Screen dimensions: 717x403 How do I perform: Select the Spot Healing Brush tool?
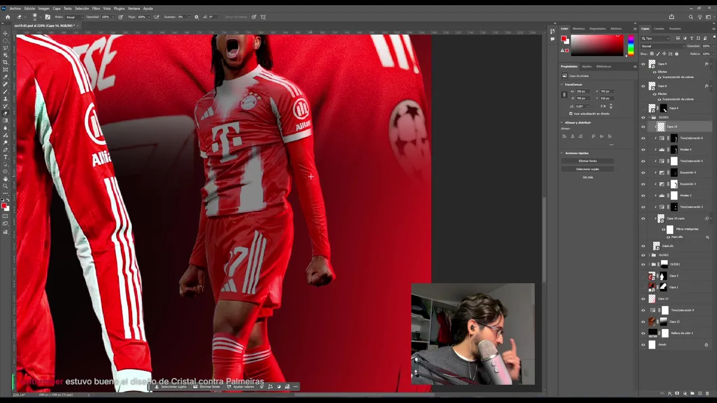(6, 85)
